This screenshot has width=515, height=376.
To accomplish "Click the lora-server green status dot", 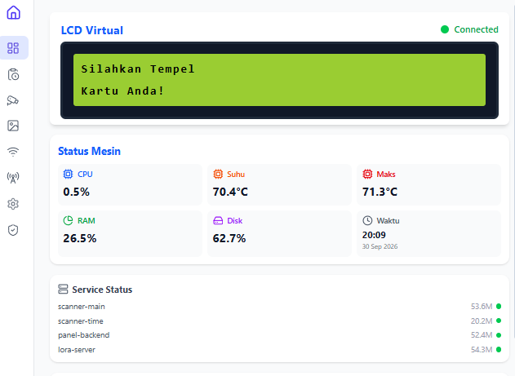I will (499, 349).
